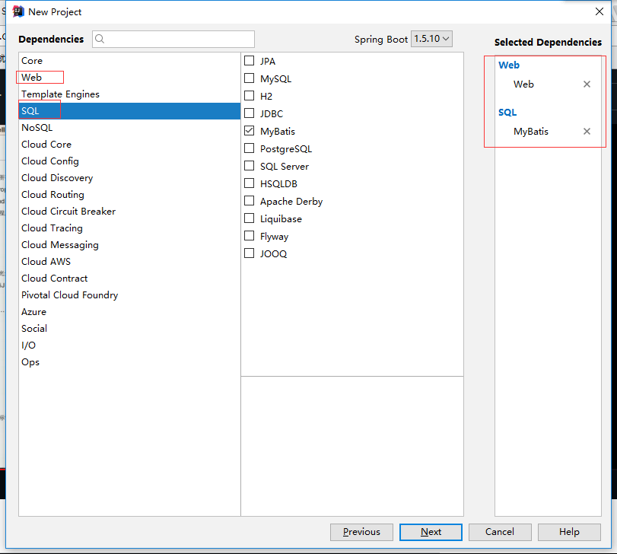Screen dimensions: 617x554
Task: Select the Azure category
Action: click(129, 312)
